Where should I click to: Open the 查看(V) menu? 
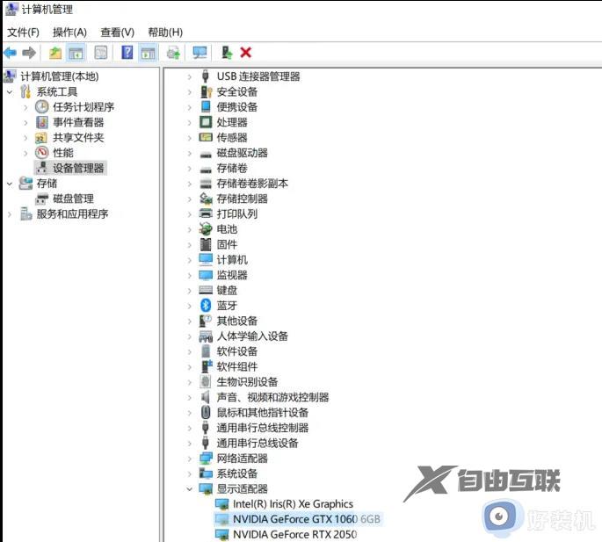[117, 33]
